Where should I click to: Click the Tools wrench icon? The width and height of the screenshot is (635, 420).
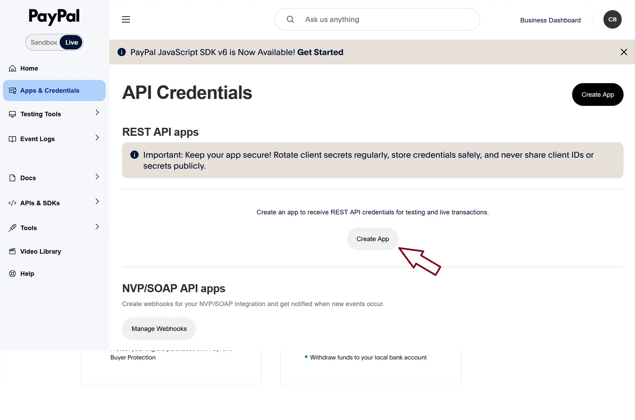point(12,228)
